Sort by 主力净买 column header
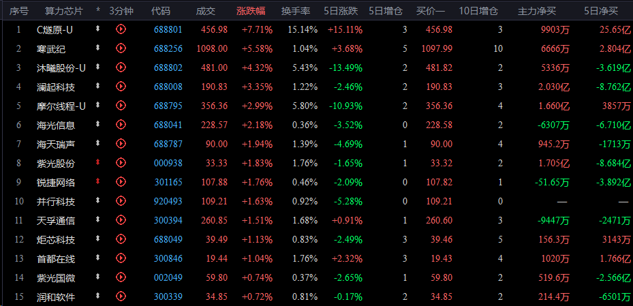The height and width of the screenshot is (306, 633). click(537, 12)
